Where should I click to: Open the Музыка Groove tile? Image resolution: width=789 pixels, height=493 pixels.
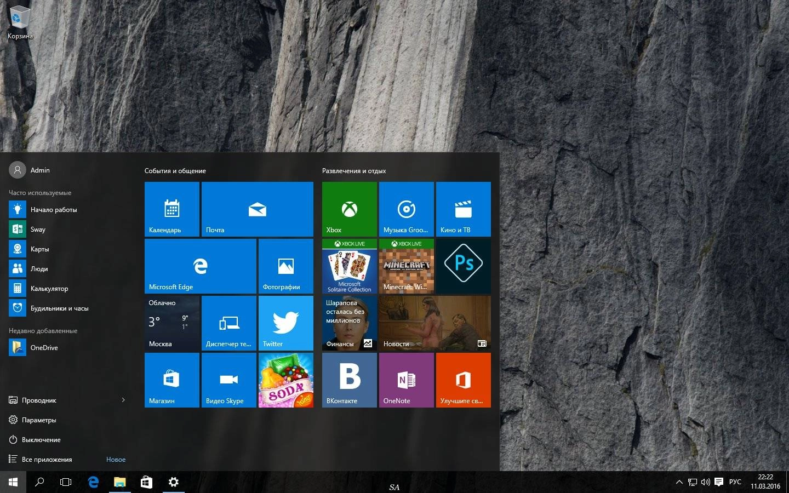point(407,209)
